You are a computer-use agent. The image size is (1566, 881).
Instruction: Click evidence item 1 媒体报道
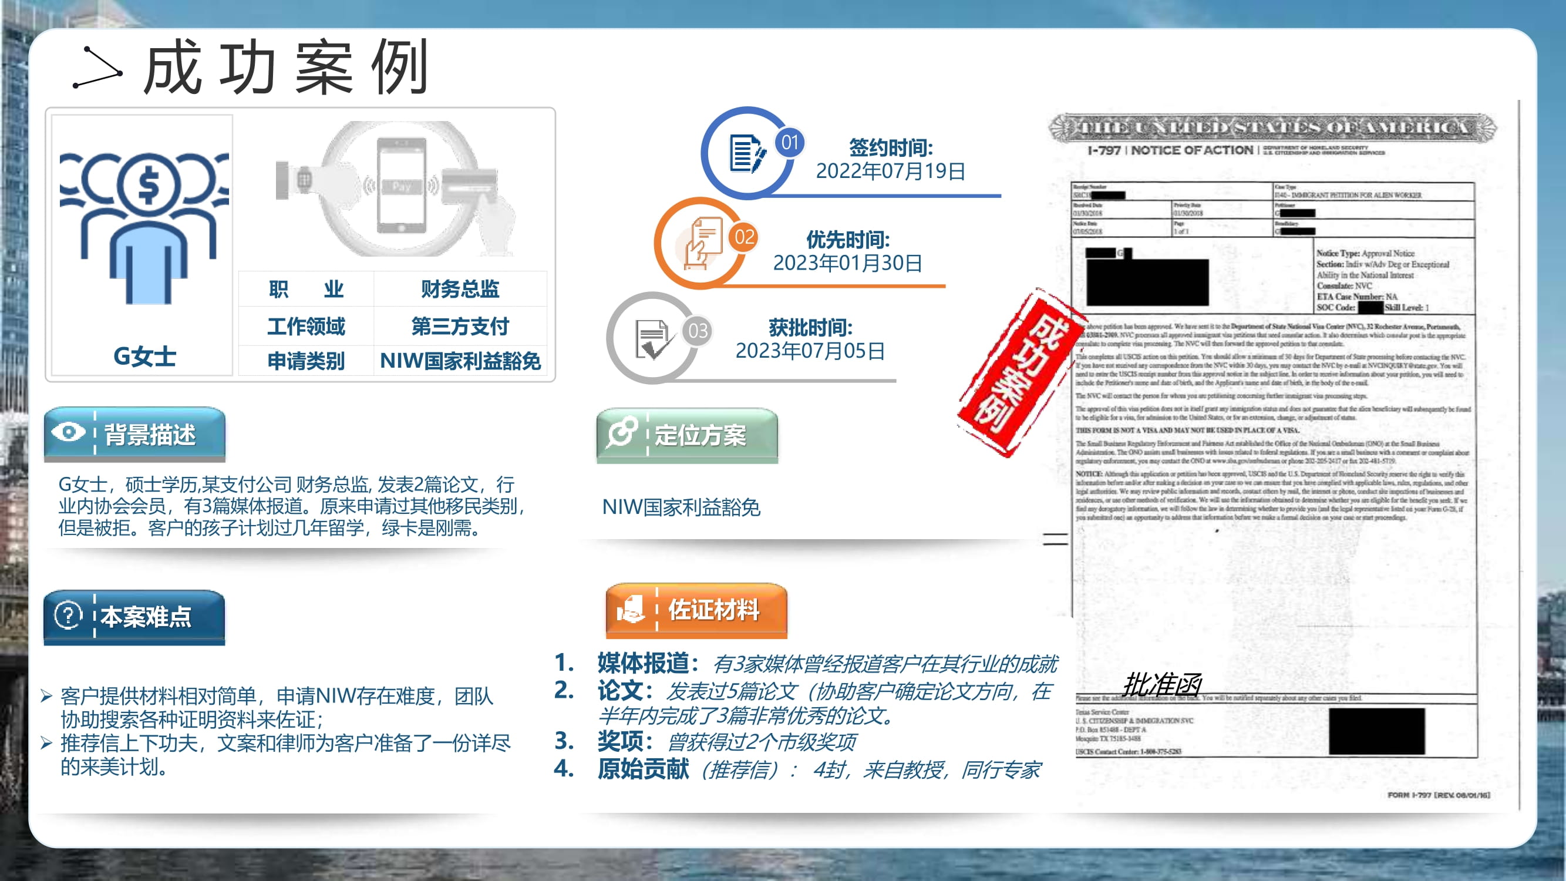[806, 663]
